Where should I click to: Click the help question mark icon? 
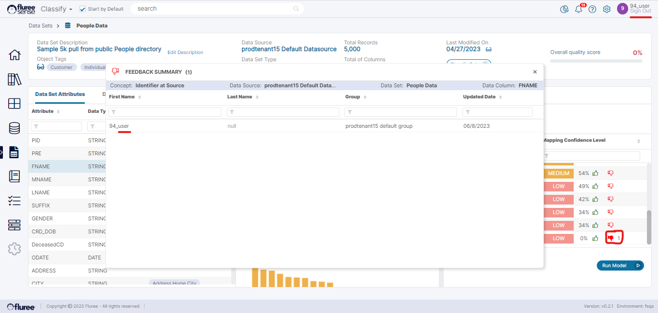click(x=592, y=9)
